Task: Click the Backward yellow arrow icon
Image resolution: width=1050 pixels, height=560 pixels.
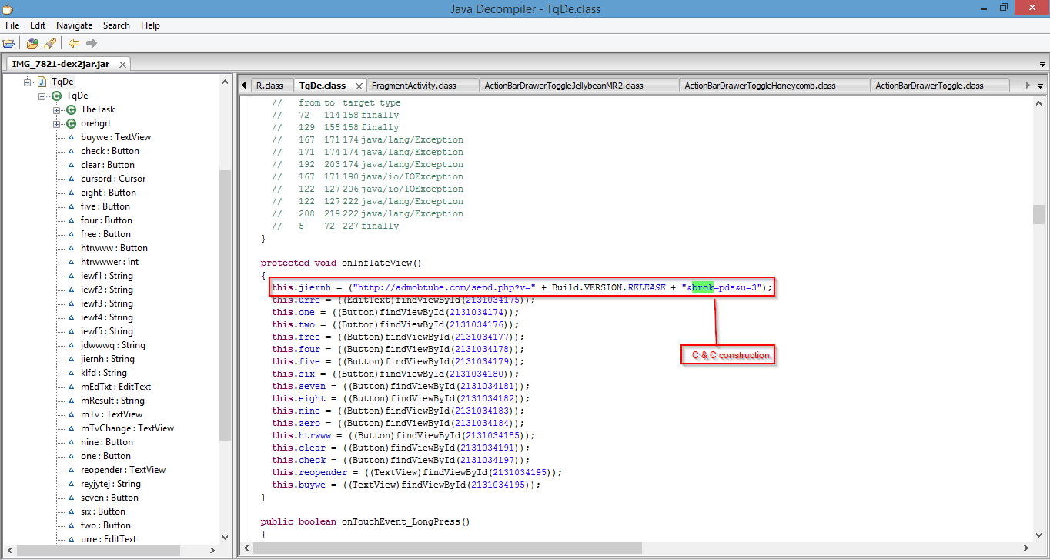Action: click(x=74, y=43)
